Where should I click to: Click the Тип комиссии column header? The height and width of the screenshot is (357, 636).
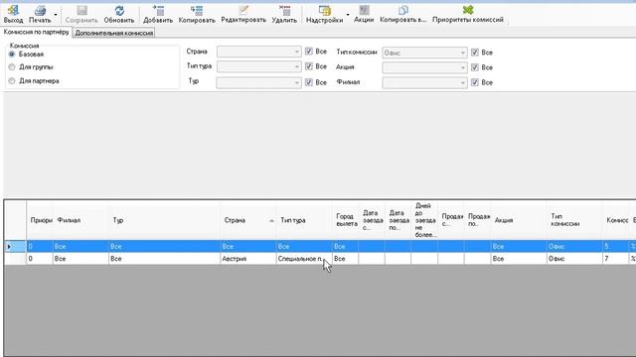coord(574,220)
